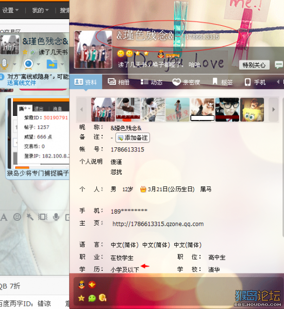
Task: Click the crown icon next to birthday
Action: point(143,190)
